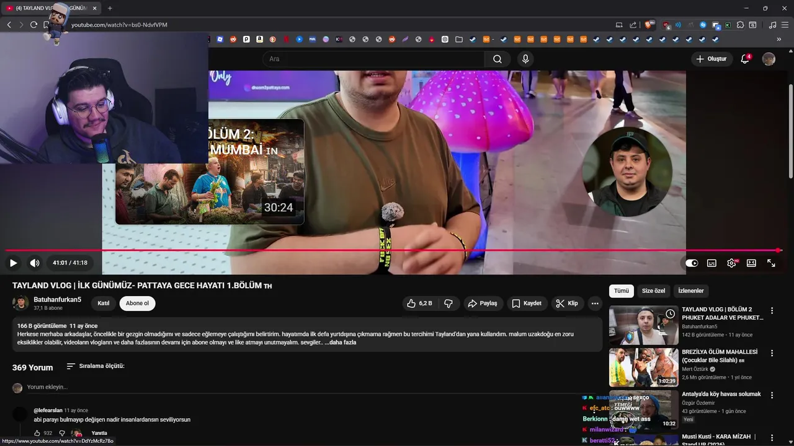Viewport: 794px width, 446px height.
Task: Click the Katıl join button
Action: point(103,304)
